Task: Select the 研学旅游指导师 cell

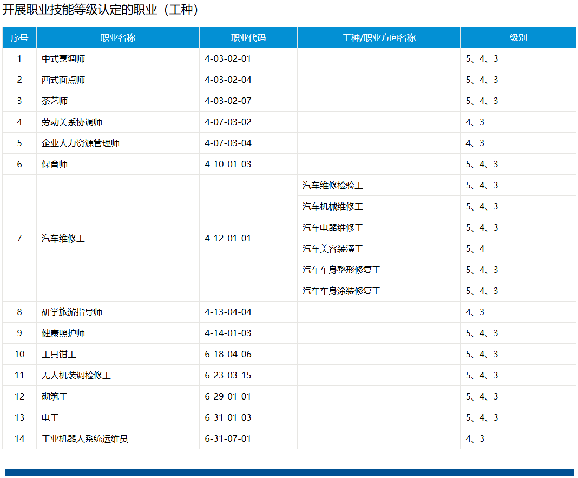Action: pos(118,312)
